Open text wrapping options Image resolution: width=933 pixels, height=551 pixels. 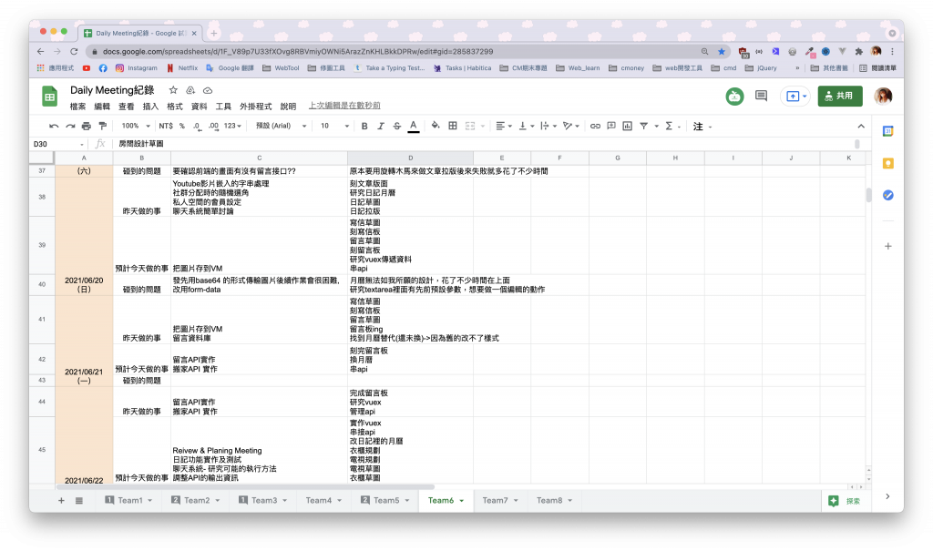click(x=548, y=127)
